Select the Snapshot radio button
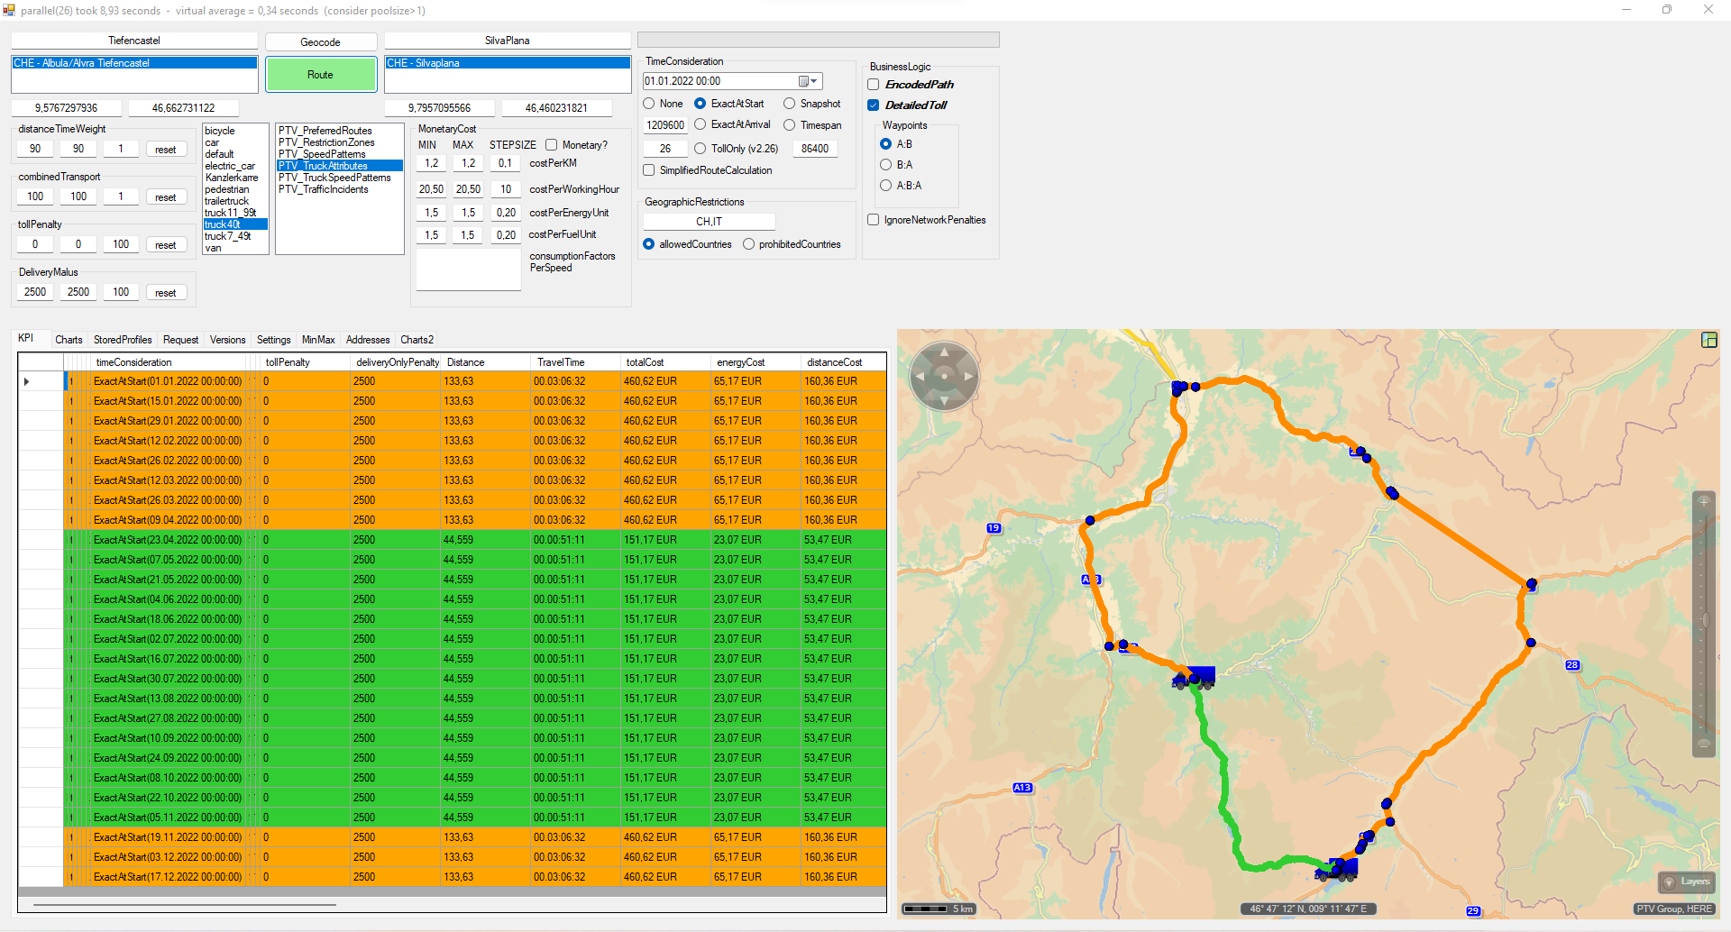The width and height of the screenshot is (1731, 932). (x=790, y=104)
